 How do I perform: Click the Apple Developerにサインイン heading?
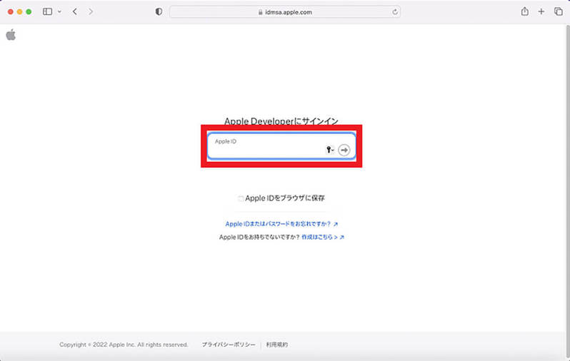281,121
